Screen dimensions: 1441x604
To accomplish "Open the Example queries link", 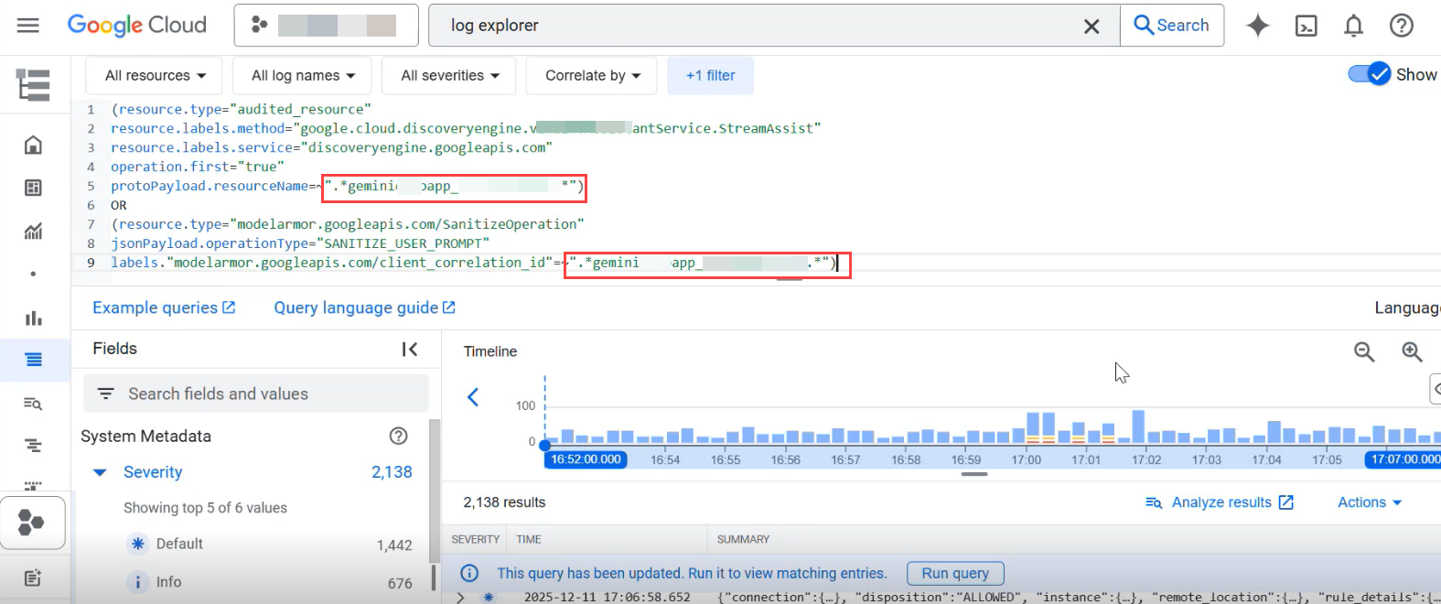I will 164,307.
